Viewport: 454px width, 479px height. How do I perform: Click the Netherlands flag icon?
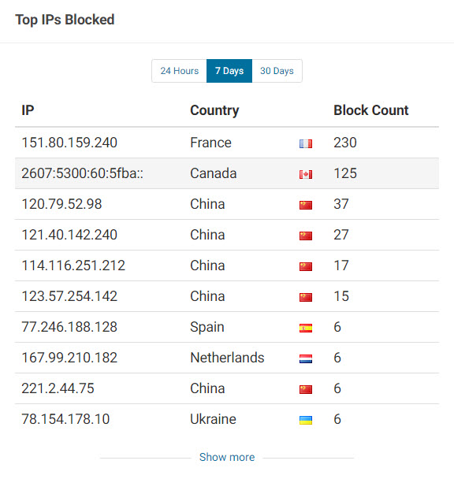pyautogui.click(x=306, y=358)
